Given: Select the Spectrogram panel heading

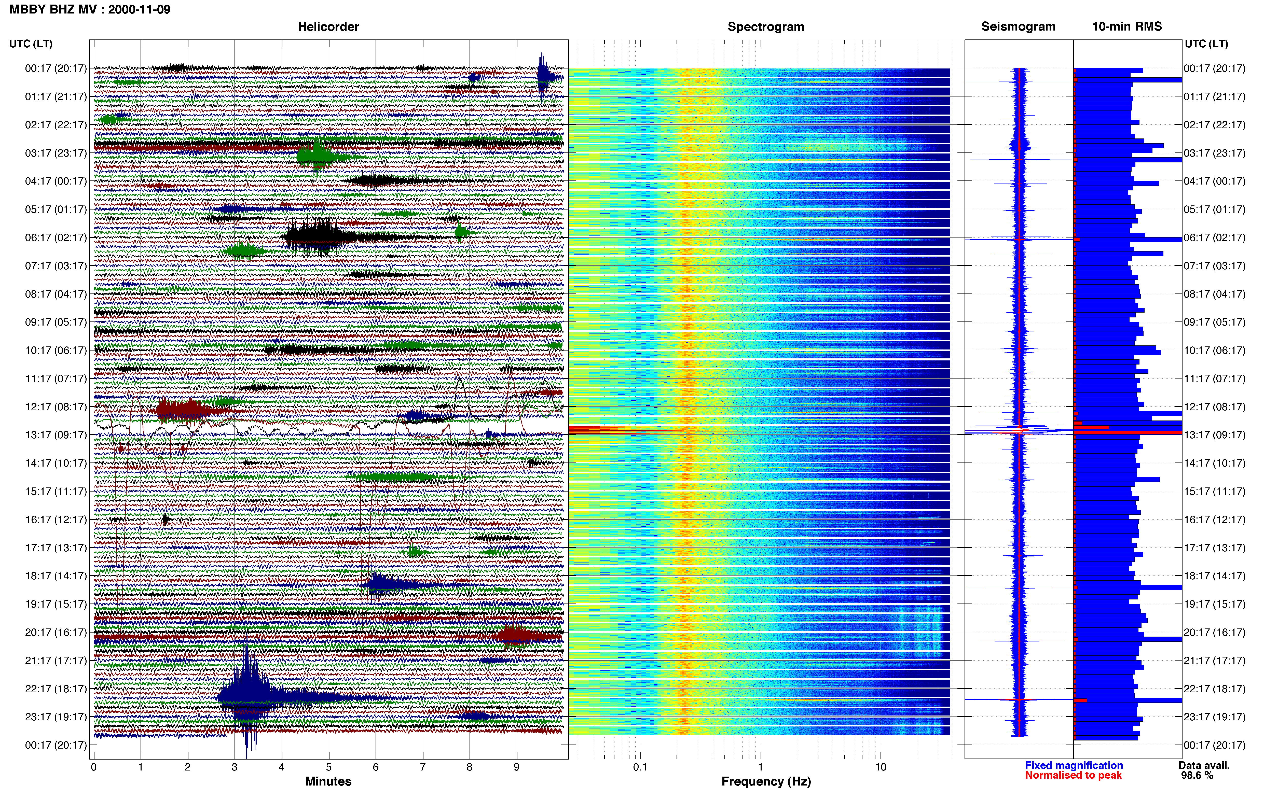Looking at the screenshot, I should (x=766, y=26).
